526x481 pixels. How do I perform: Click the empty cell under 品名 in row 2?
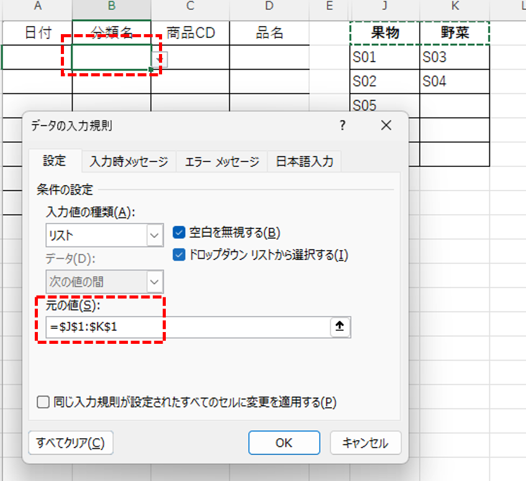(269, 57)
